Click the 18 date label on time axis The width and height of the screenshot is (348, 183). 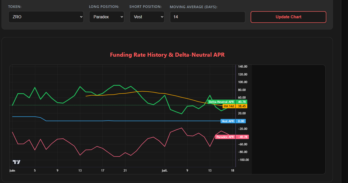[x=232, y=171]
